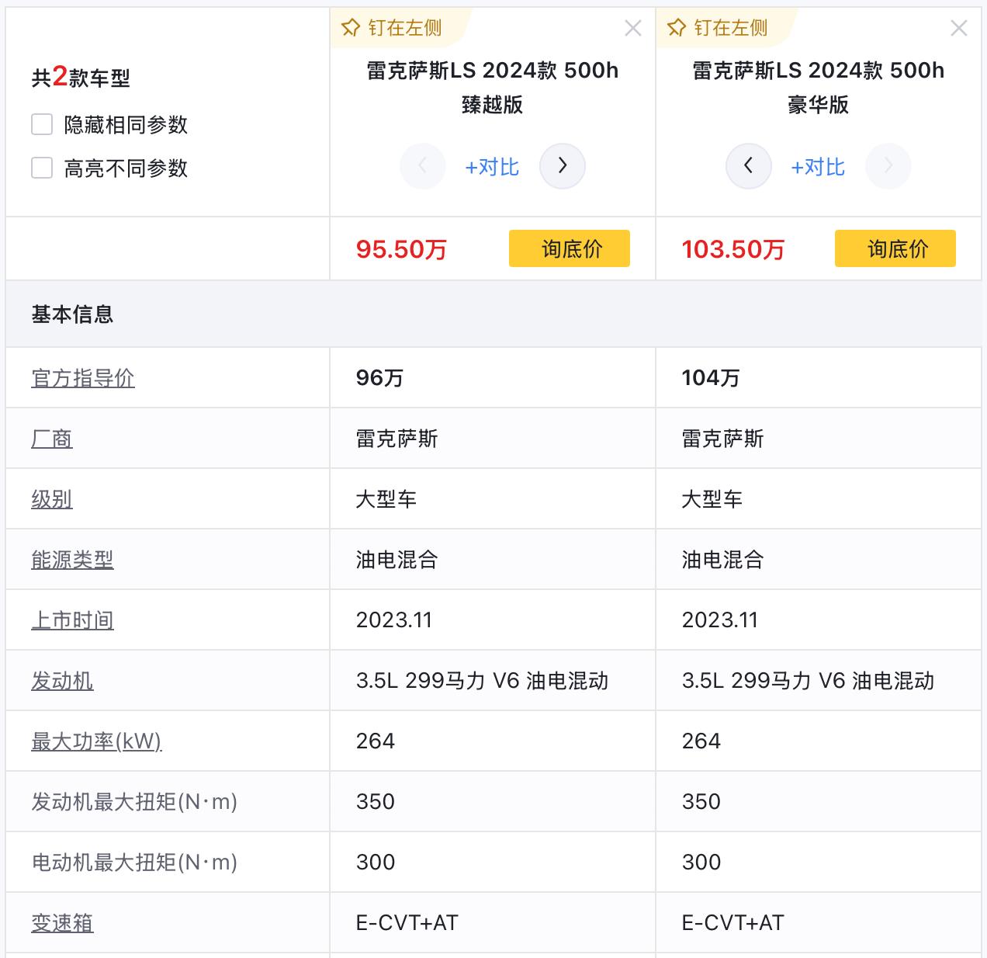The width and height of the screenshot is (987, 958).
Task: Open 官方指导价 parameter link
Action: (x=83, y=378)
